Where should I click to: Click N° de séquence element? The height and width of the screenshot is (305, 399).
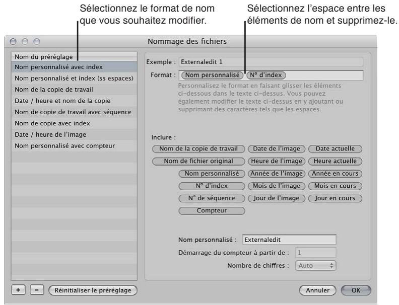(x=212, y=198)
